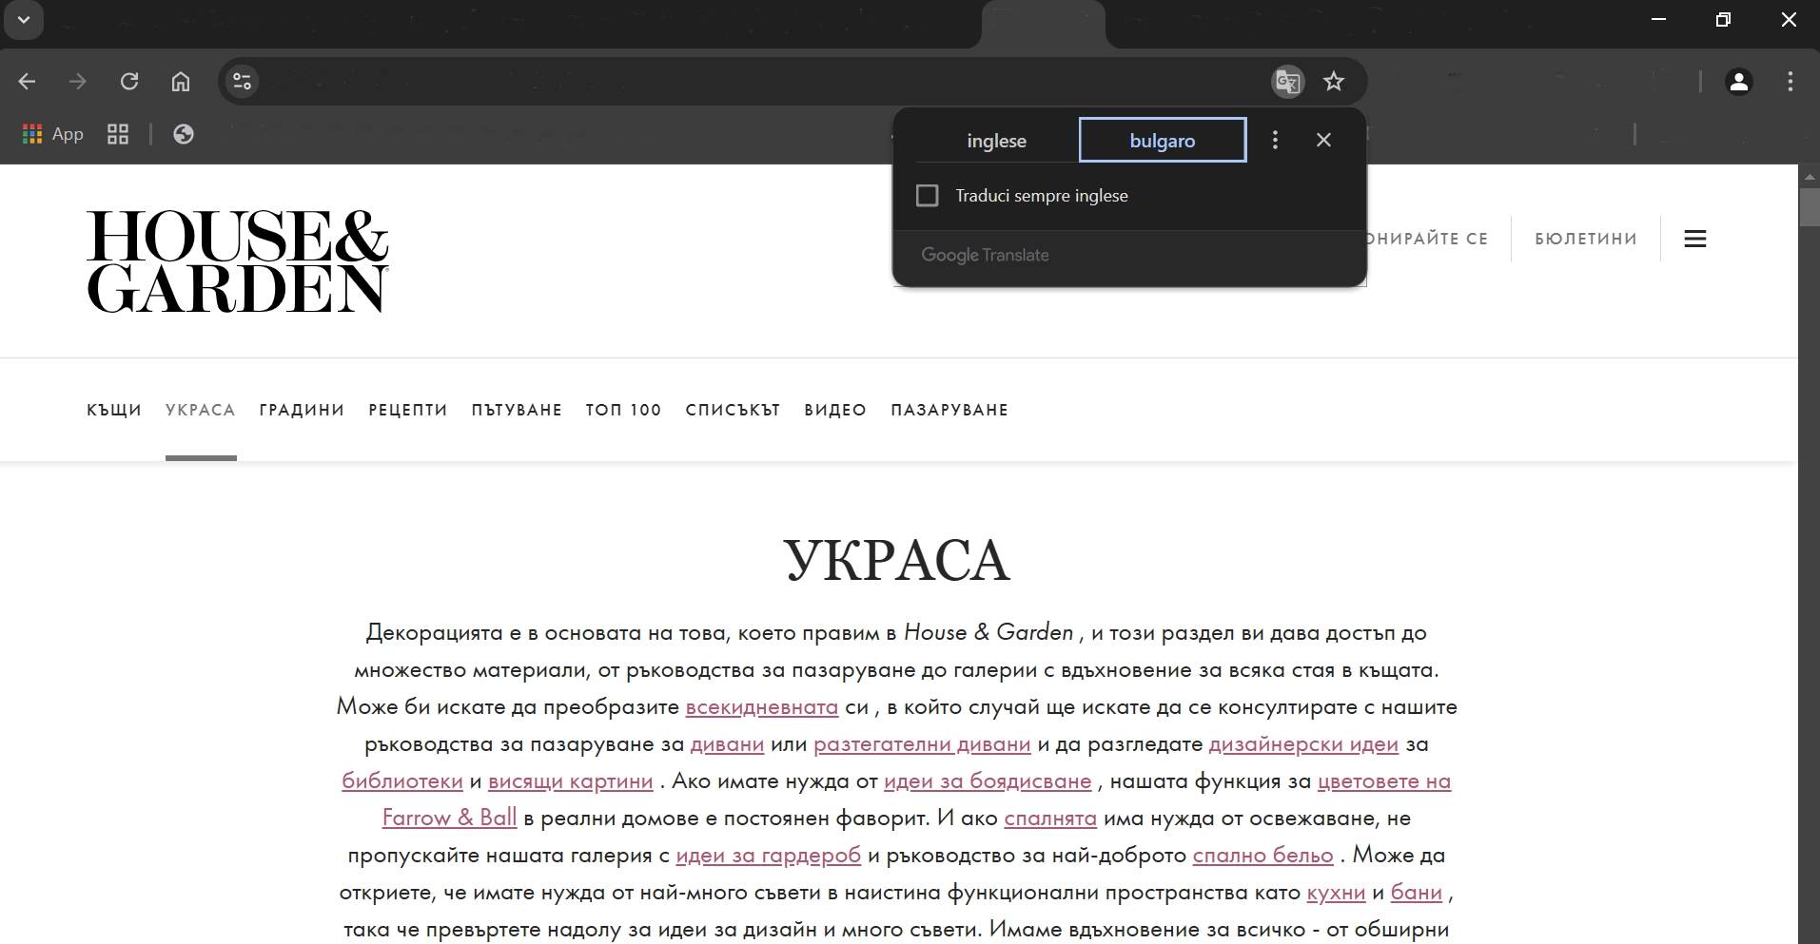Switch to the 'inglese' language tab
1820x944 pixels.
[x=996, y=141]
